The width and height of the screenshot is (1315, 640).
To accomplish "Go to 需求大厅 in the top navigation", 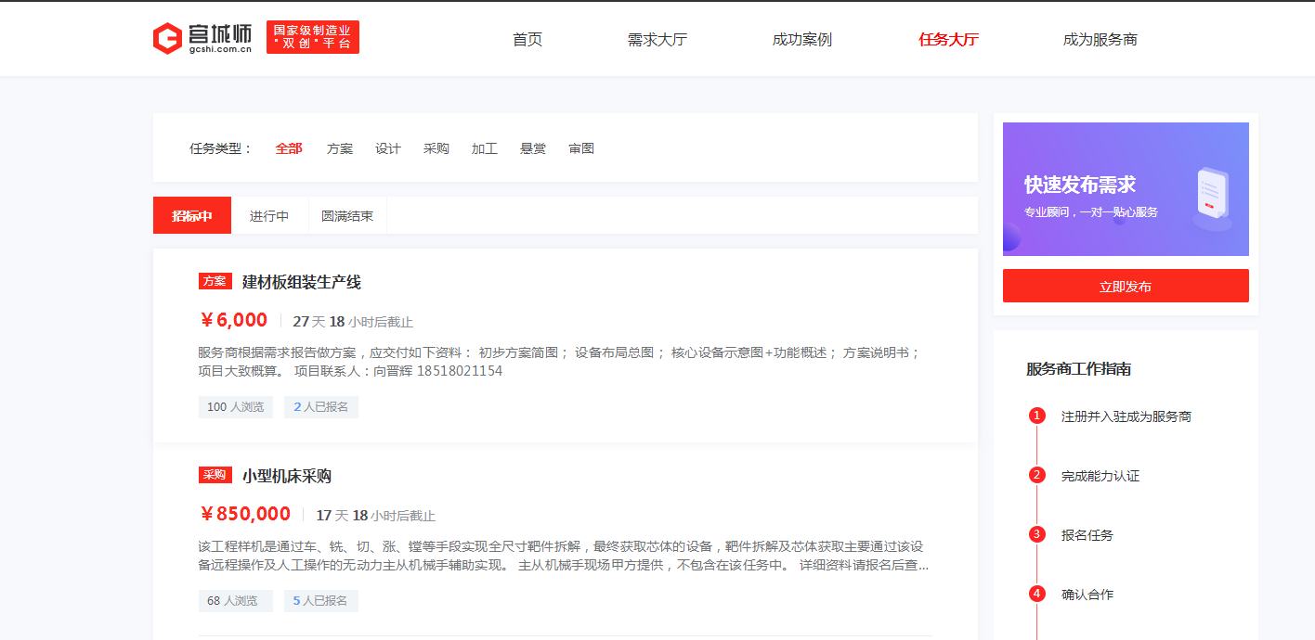I will (x=657, y=40).
